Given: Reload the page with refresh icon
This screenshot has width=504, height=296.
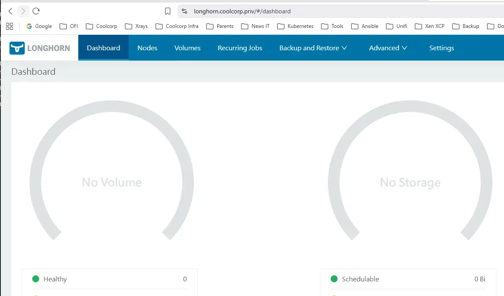Looking at the screenshot, I should (x=36, y=11).
